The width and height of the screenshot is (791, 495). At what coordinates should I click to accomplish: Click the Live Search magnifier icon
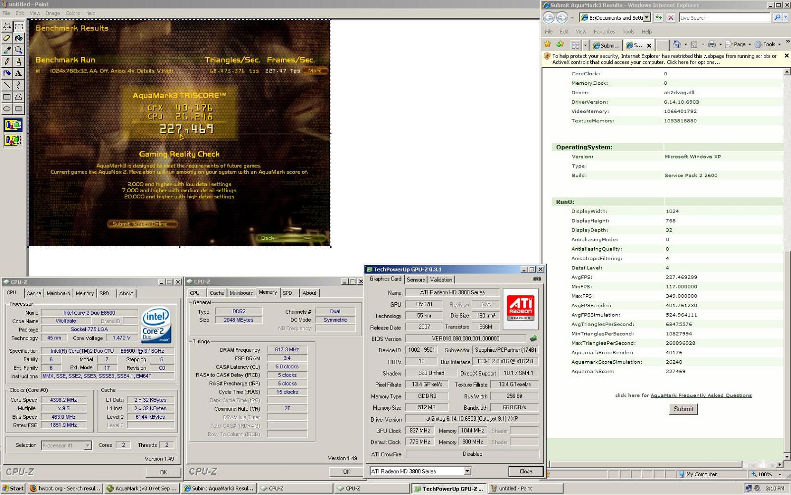pyautogui.click(x=777, y=18)
